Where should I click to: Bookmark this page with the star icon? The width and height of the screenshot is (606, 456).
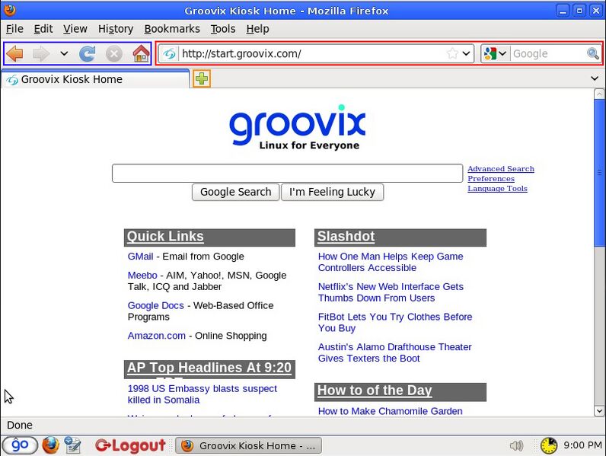[452, 53]
